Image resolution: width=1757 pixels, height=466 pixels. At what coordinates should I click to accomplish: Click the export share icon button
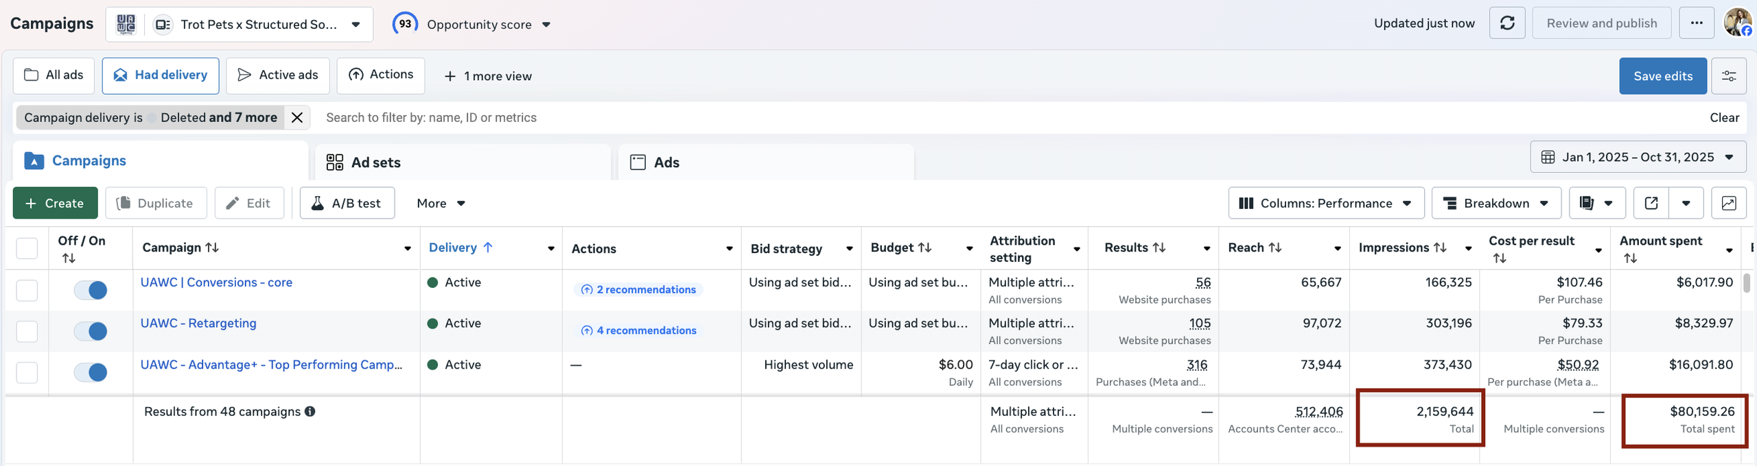1651,203
